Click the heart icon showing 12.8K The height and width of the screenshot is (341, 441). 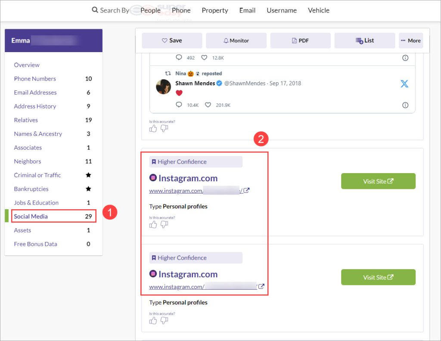tap(204, 58)
